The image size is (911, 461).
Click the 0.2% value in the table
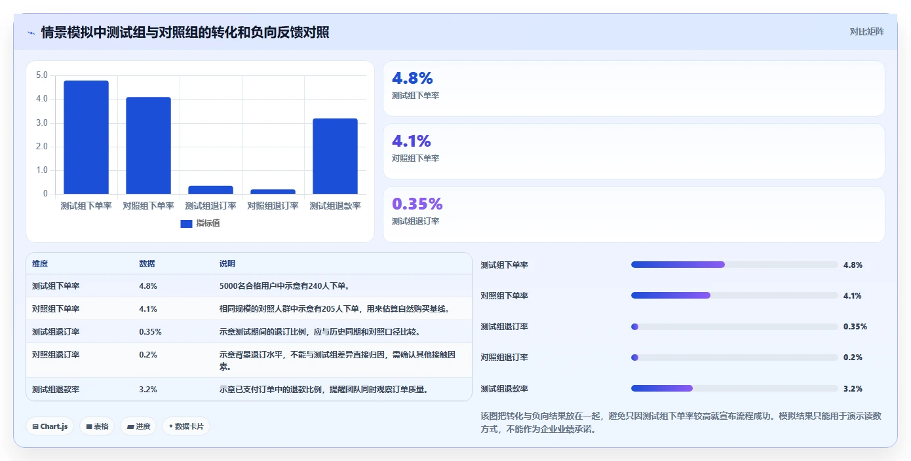pyautogui.click(x=148, y=354)
